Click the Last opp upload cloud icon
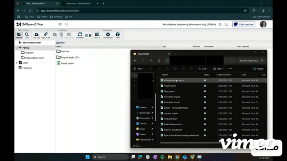The width and height of the screenshot is (287, 161). (36, 35)
